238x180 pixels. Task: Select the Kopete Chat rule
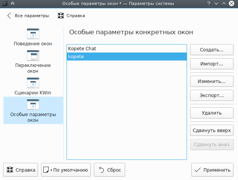(x=127, y=49)
